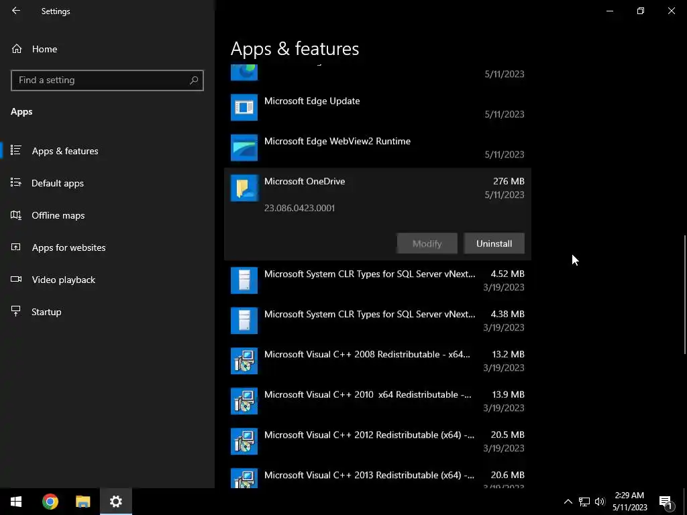Focus the Find a setting search box
This screenshot has height=515, width=687.
click(107, 80)
